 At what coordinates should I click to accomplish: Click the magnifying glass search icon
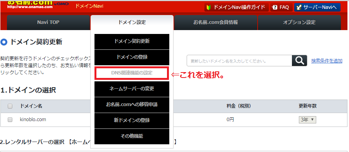coord(299,61)
